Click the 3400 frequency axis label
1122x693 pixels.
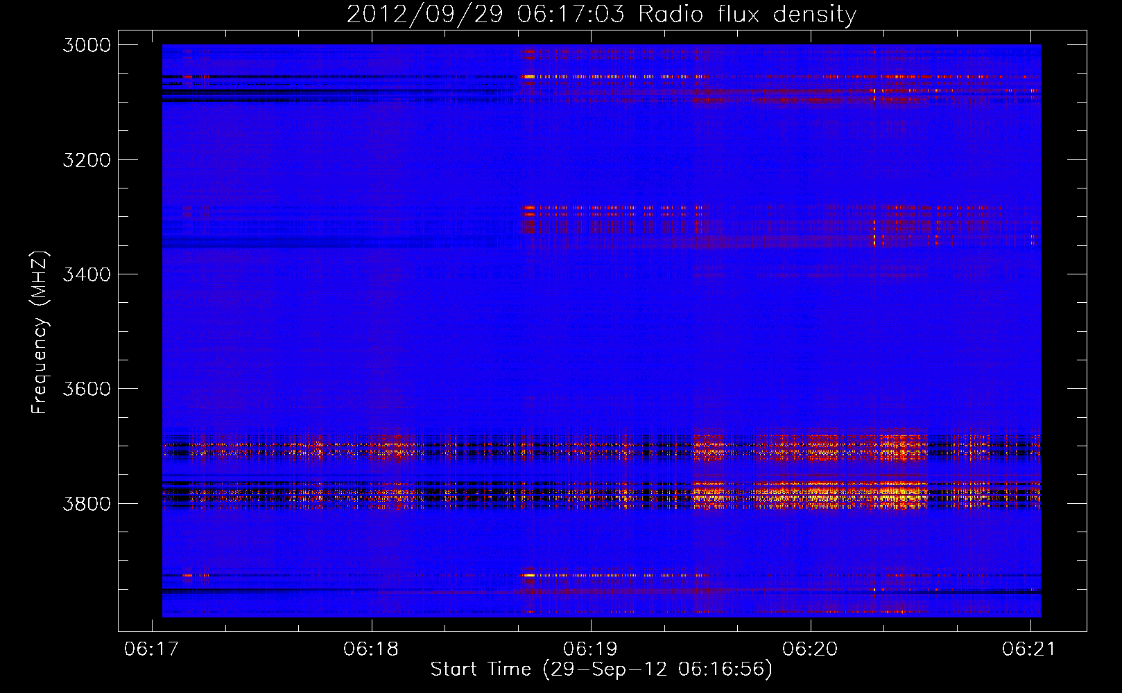tap(87, 274)
